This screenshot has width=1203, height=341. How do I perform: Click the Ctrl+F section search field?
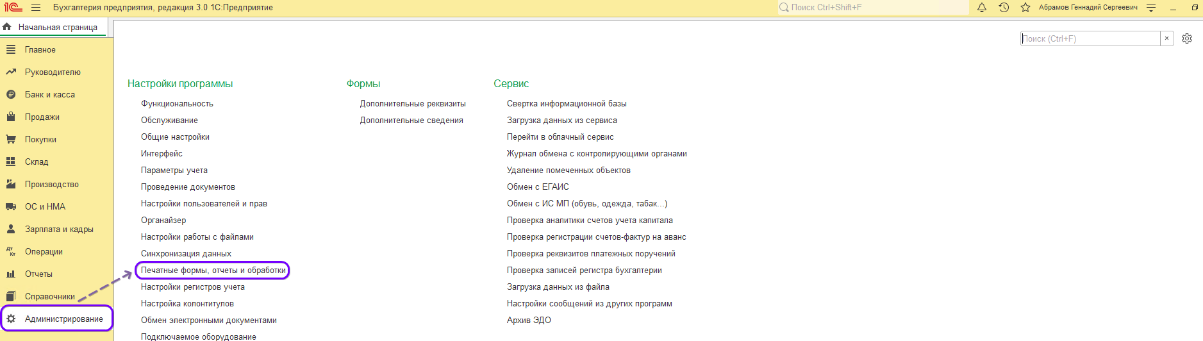point(1090,38)
